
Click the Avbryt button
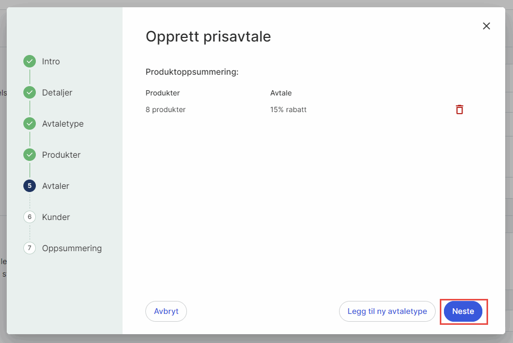[166, 311]
